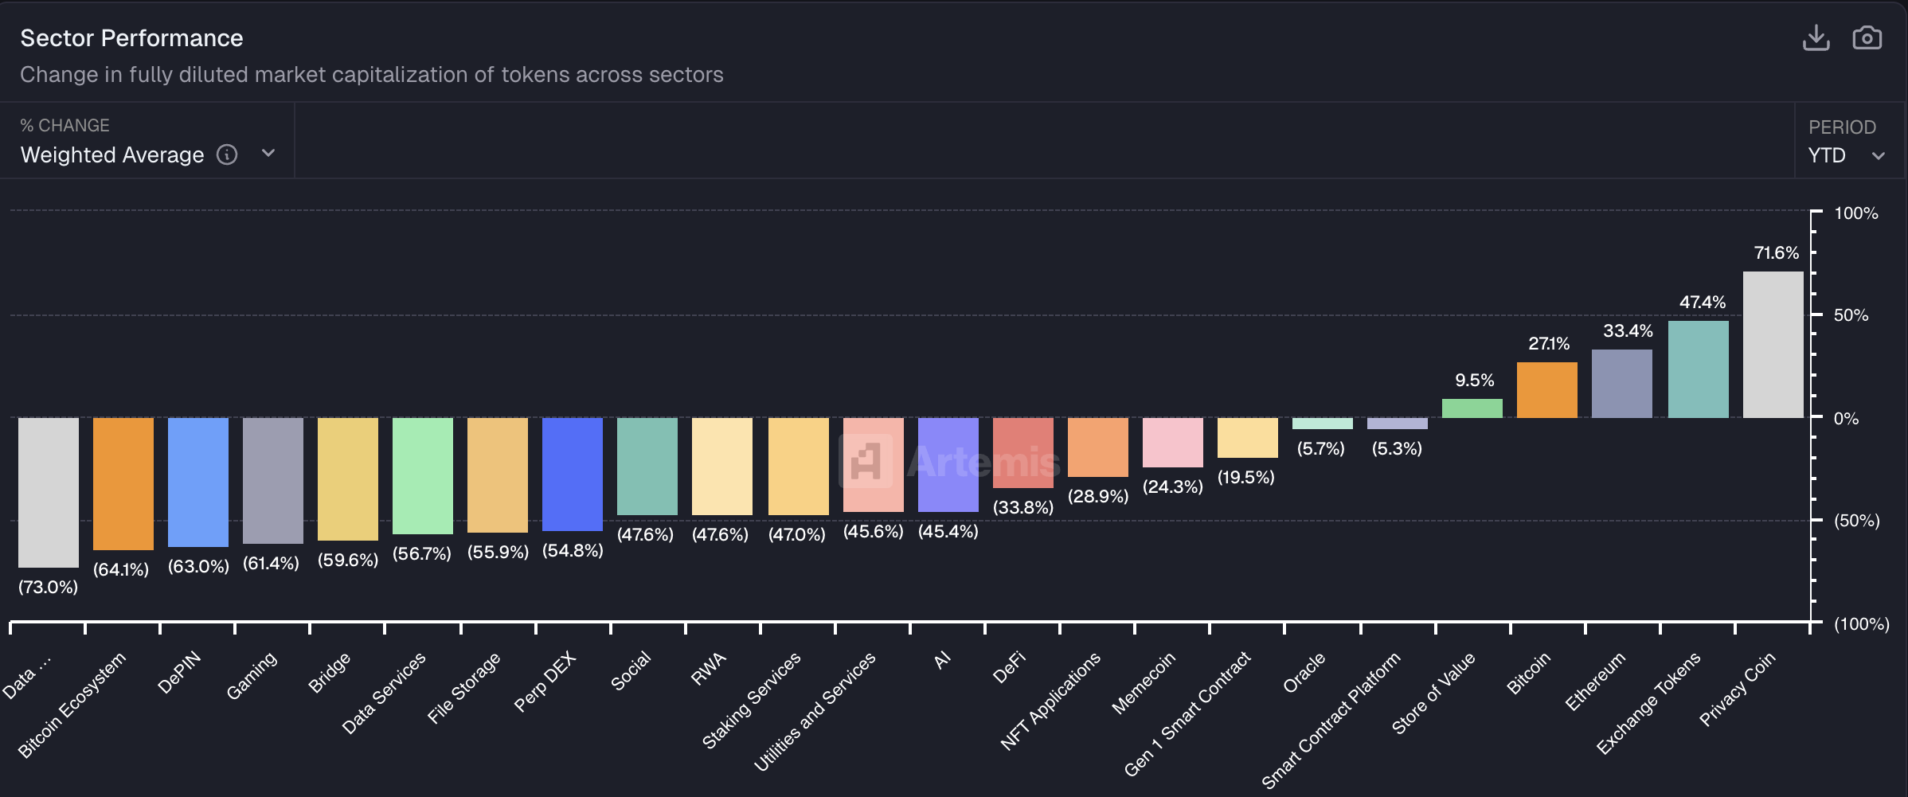
Task: Open the YTD period dropdown
Action: click(x=1846, y=155)
